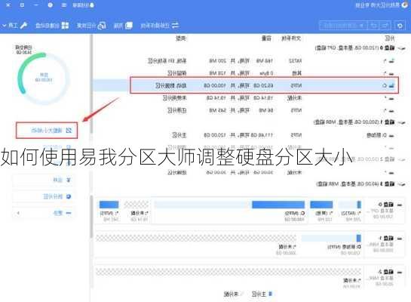
Task: Click the labeled link with icon in title bar
Action: (84, 5)
